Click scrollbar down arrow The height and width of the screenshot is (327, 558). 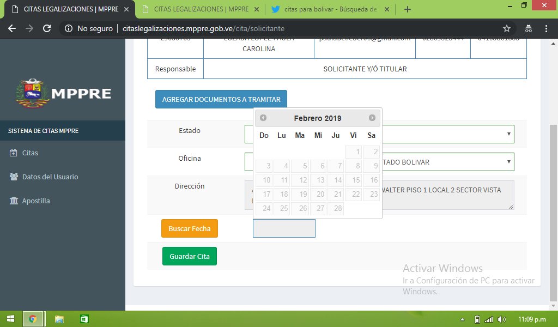point(553,306)
